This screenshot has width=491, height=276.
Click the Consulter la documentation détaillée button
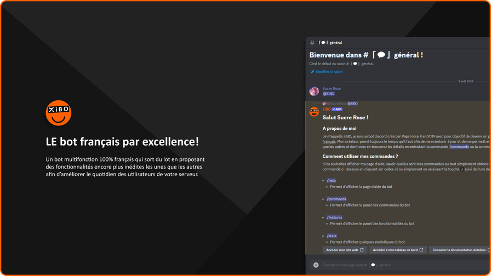[460, 250]
